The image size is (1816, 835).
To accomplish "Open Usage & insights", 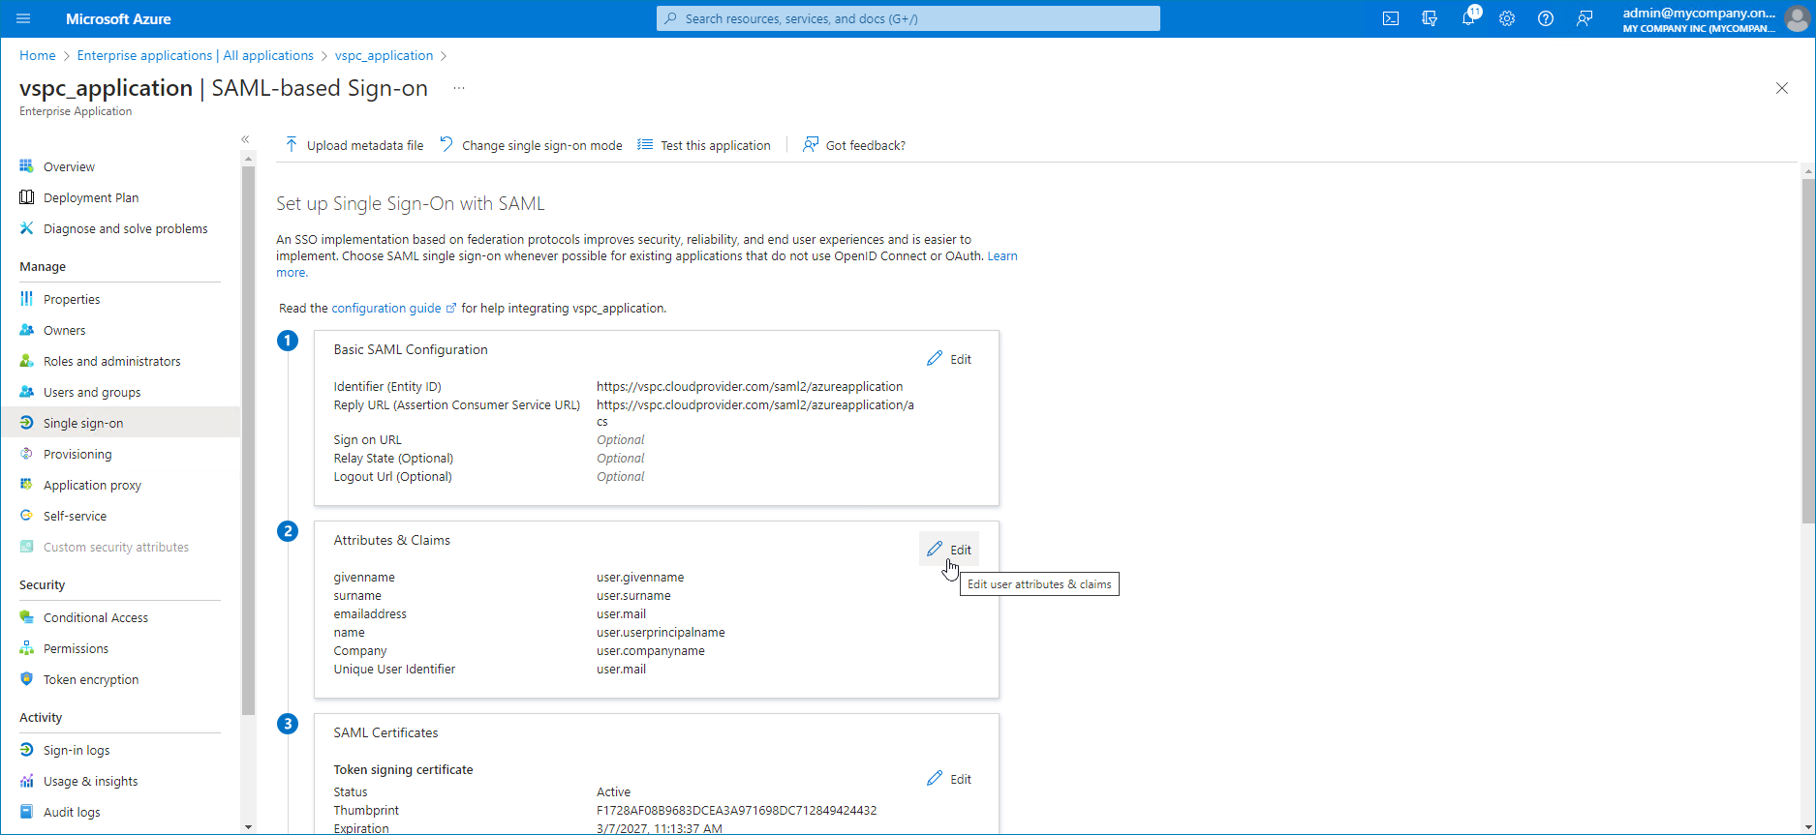I will click(120, 781).
